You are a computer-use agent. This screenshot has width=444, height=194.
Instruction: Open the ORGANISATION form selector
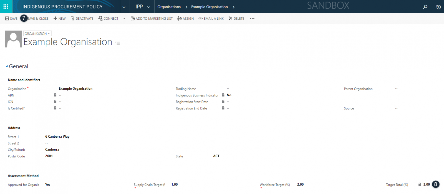(37, 34)
